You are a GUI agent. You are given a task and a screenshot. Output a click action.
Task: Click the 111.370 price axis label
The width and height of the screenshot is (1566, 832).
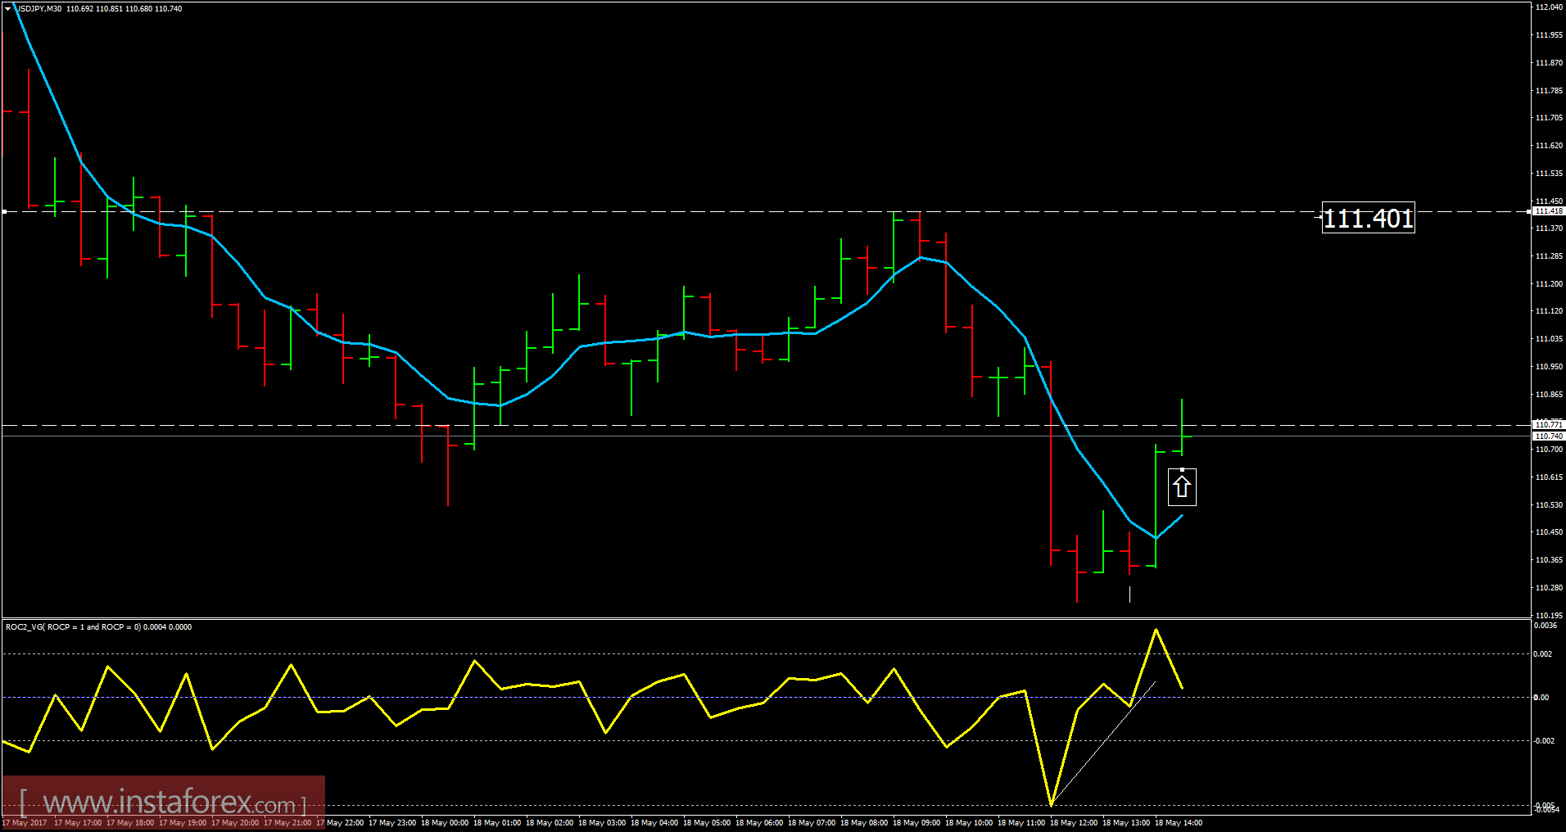point(1549,228)
